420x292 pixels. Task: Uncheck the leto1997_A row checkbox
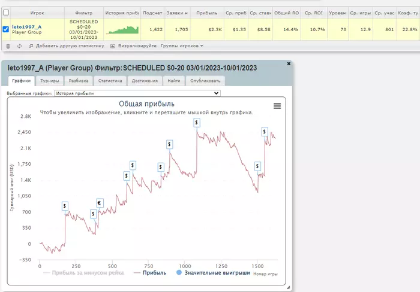click(x=5, y=29)
